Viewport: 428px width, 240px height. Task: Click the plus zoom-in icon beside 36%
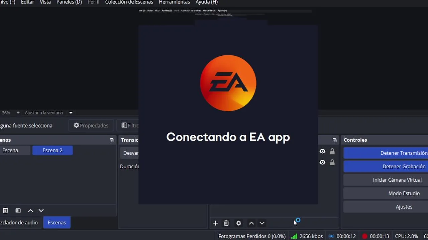click(18, 113)
